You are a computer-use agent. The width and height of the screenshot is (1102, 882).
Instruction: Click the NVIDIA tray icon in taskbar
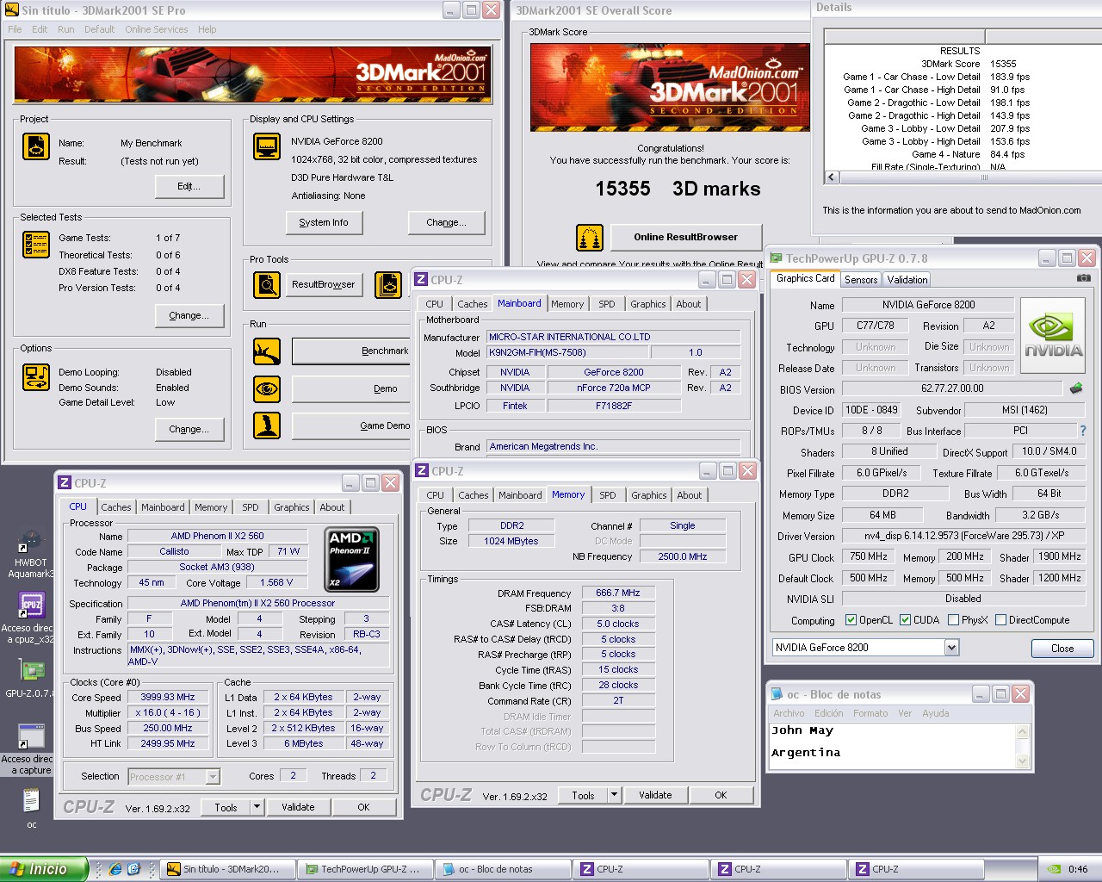click(1054, 869)
